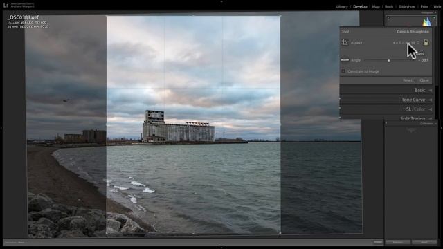Click the Done button in bottom toolbar

[378, 242]
